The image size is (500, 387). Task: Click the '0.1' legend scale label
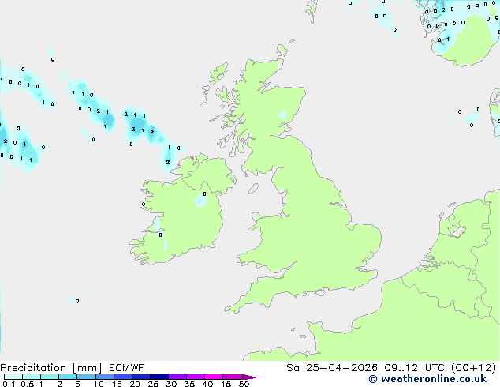pos(9,384)
